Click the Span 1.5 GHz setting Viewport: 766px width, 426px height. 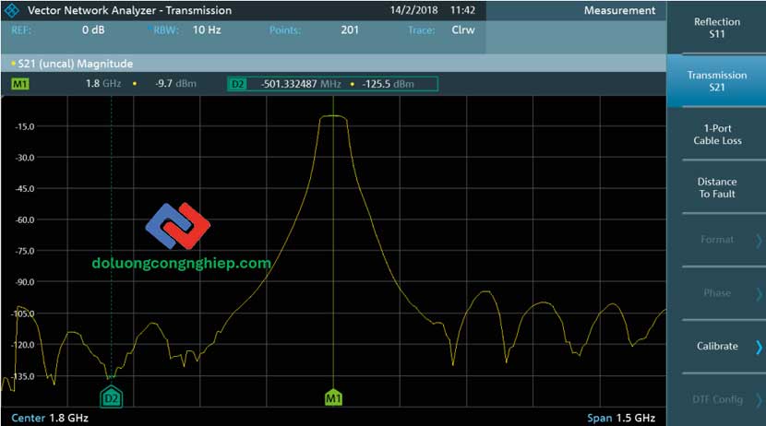click(x=625, y=418)
